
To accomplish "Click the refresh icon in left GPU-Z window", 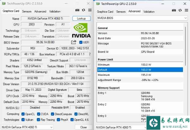I will point(83,10).
